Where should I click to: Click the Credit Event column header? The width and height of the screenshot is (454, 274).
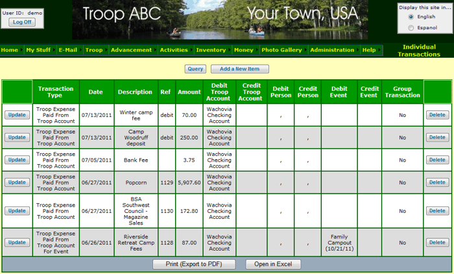click(x=370, y=92)
